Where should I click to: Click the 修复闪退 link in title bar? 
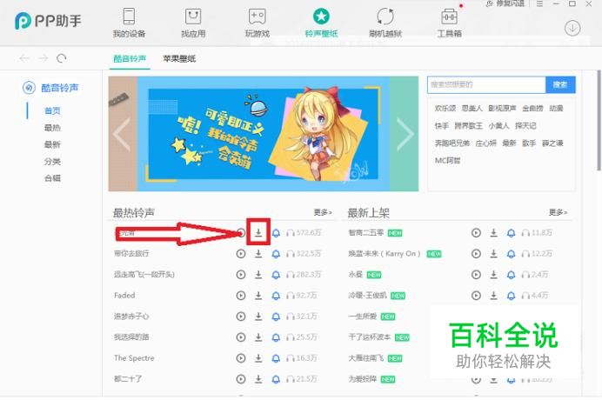tap(505, 3)
